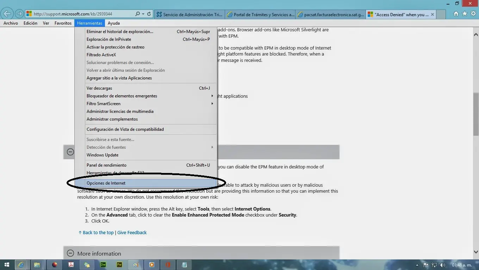Refresh the page with the reload icon
The height and width of the screenshot is (270, 479).
[149, 14]
